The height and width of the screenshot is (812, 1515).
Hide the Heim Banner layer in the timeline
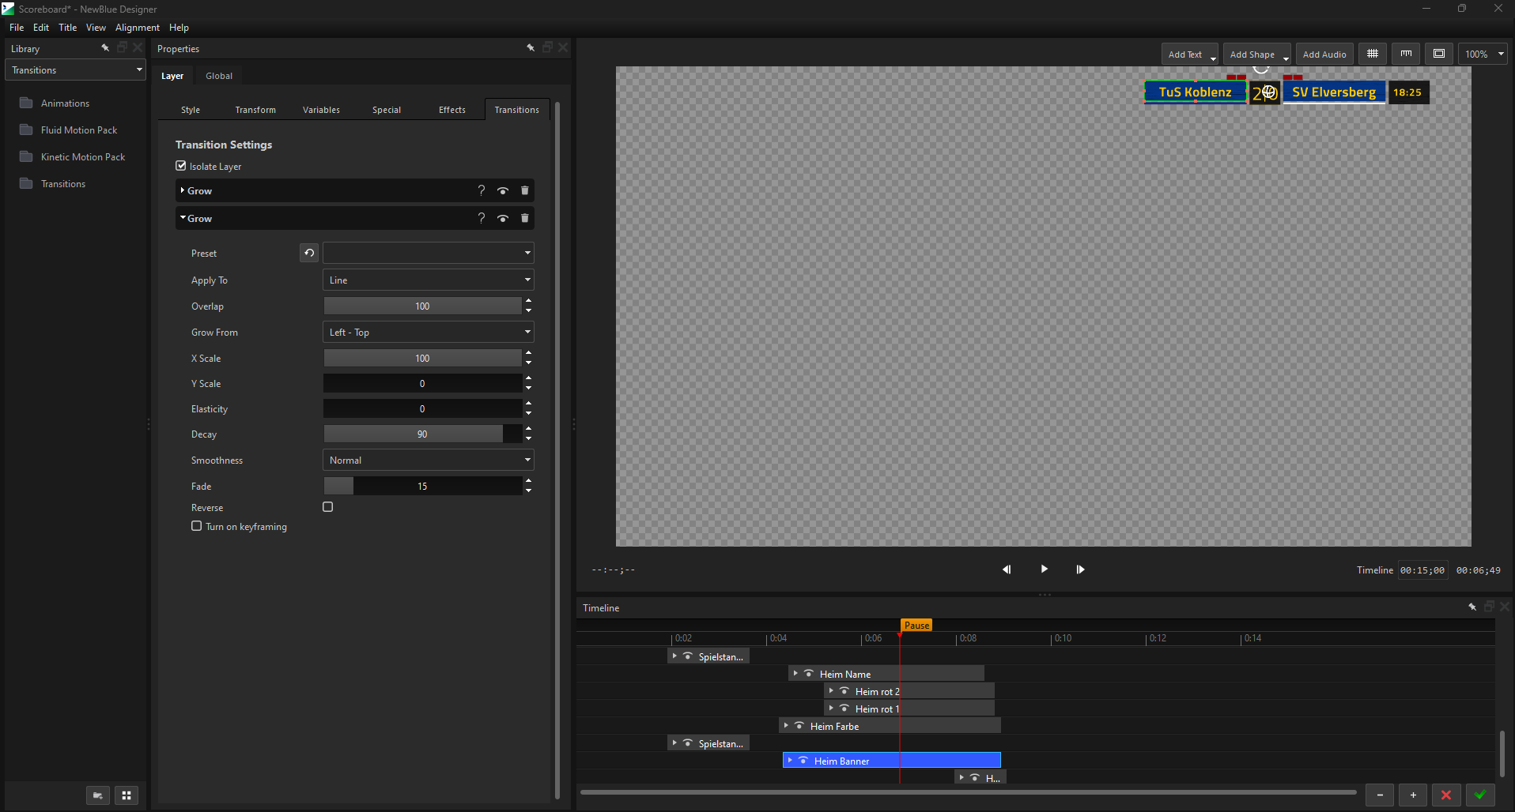pos(803,761)
